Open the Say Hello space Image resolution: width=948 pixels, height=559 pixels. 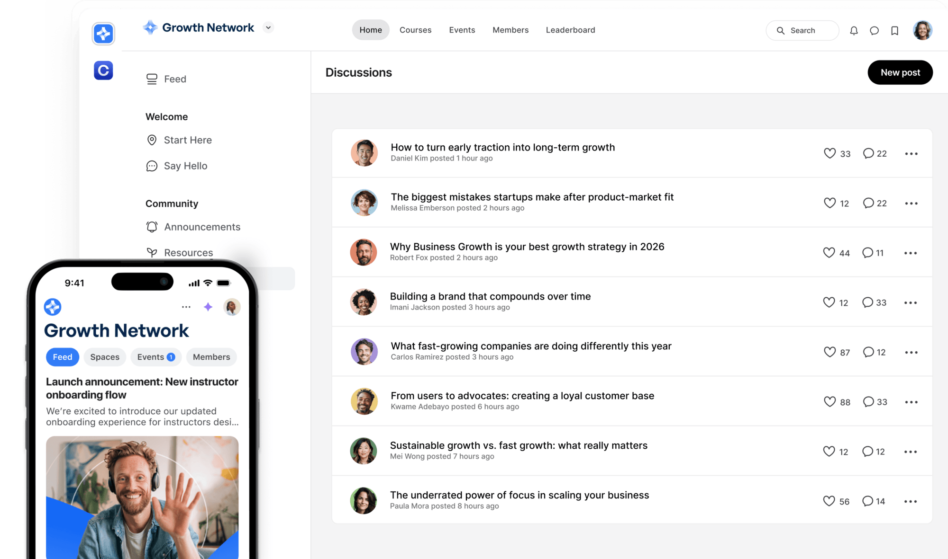point(177,166)
